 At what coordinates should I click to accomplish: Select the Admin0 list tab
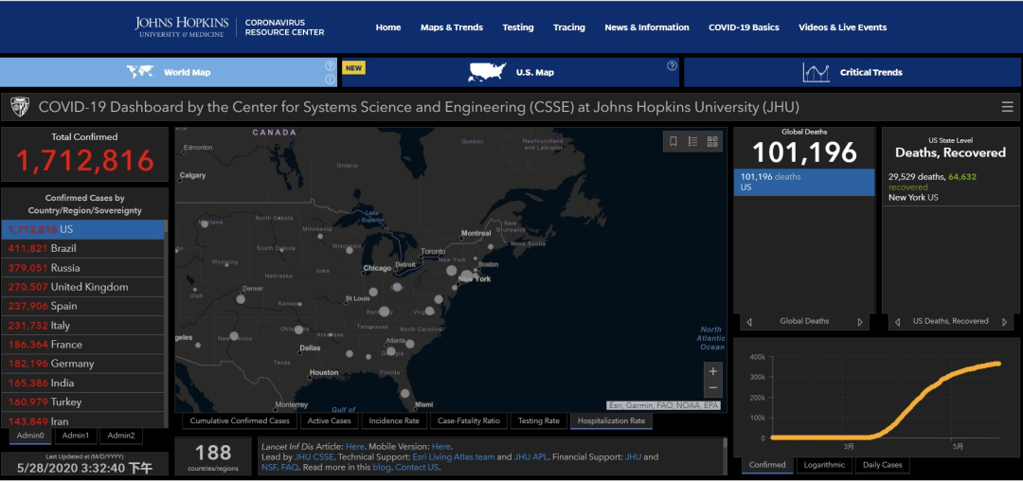point(30,436)
